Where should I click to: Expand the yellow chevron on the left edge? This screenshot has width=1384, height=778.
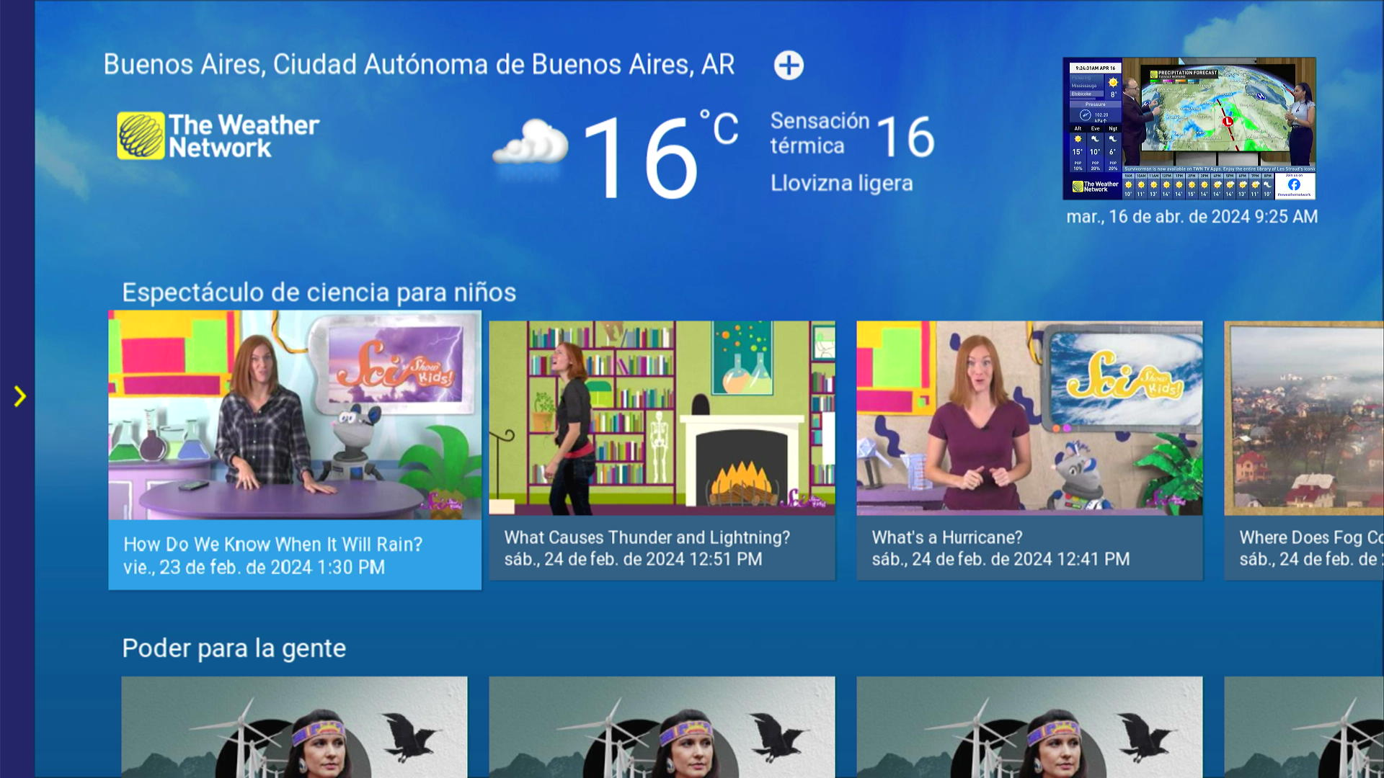(19, 395)
